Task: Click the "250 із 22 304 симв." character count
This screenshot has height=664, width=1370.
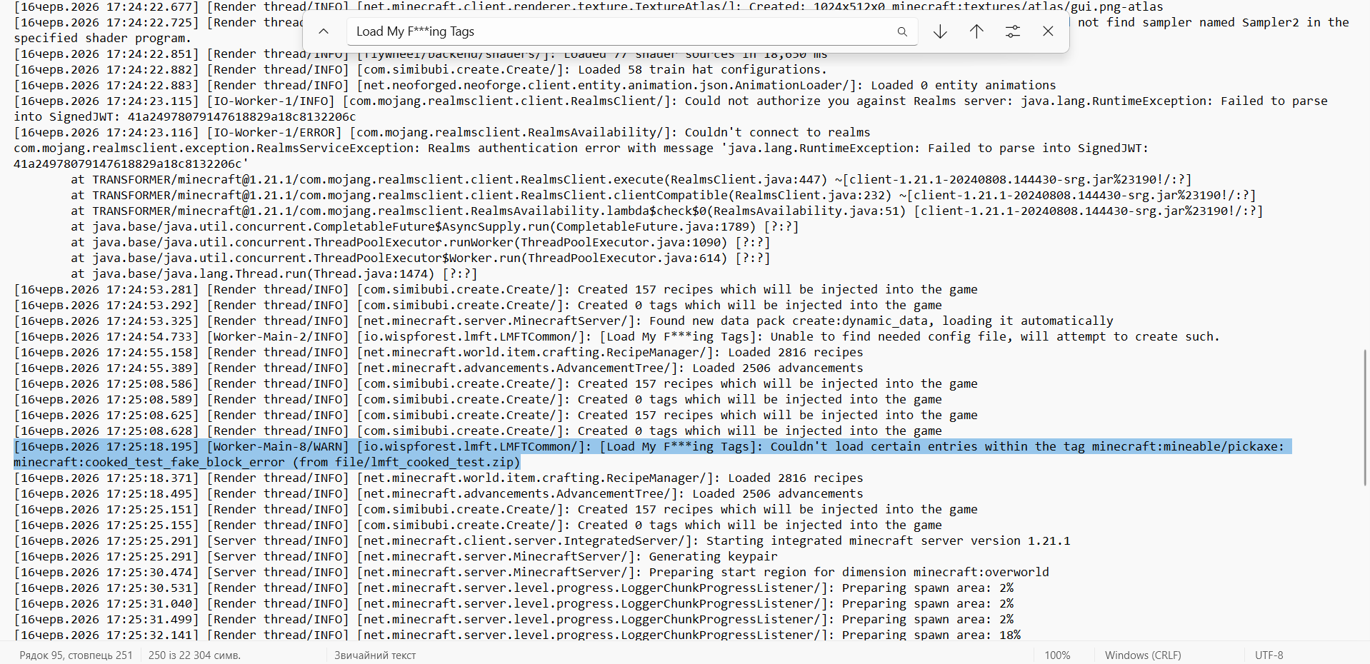Action: tap(194, 655)
